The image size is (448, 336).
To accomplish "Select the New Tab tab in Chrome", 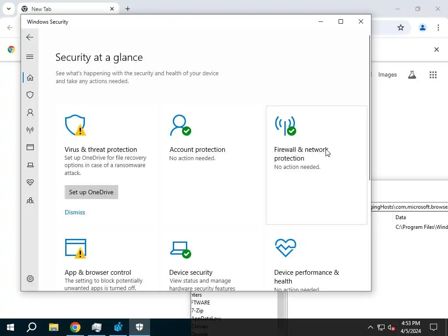I will click(x=69, y=9).
